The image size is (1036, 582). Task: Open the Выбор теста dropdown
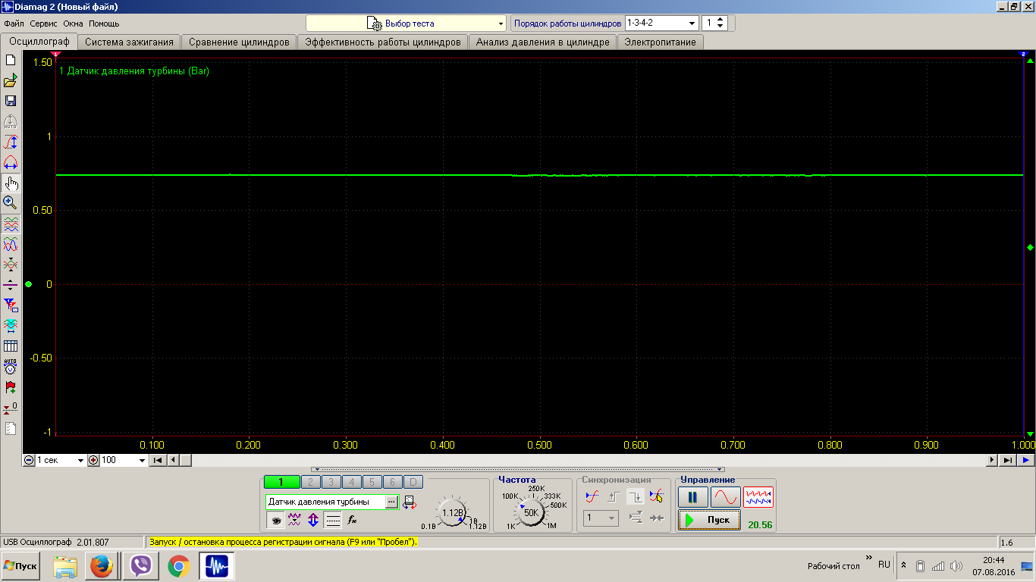coord(406,23)
